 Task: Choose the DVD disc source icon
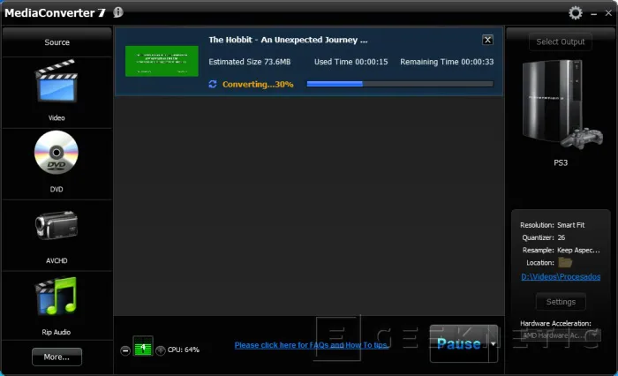click(x=57, y=153)
